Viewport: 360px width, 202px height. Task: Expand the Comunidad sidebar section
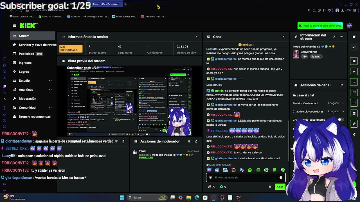(50, 108)
